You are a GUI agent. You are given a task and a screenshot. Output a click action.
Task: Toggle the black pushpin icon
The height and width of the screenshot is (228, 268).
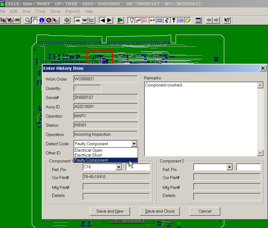click(x=174, y=20)
